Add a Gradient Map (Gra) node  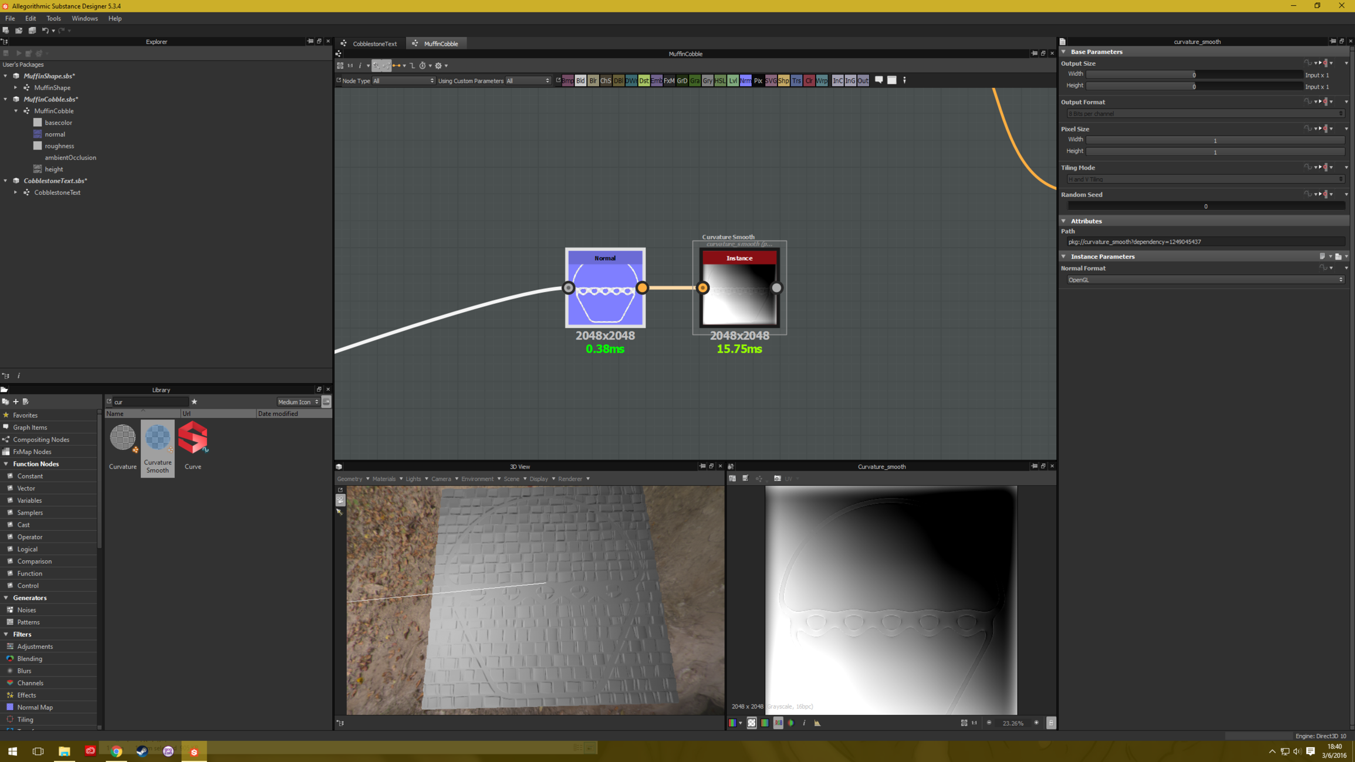coord(695,80)
